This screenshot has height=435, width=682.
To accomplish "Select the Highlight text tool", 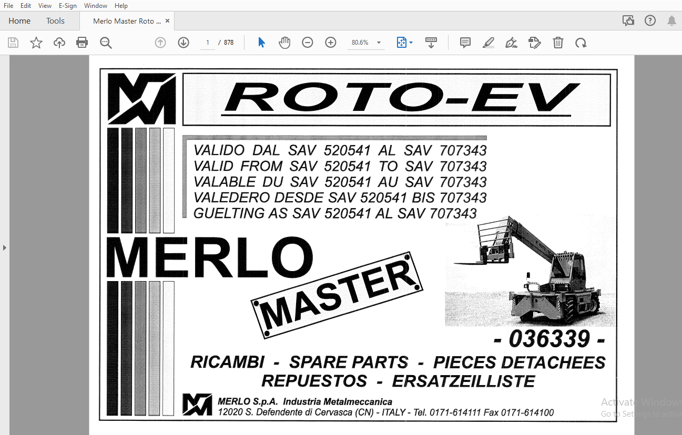I will click(x=488, y=43).
